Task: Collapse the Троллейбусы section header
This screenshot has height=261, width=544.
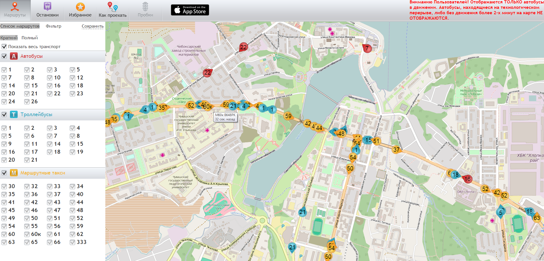Action: [x=36, y=114]
